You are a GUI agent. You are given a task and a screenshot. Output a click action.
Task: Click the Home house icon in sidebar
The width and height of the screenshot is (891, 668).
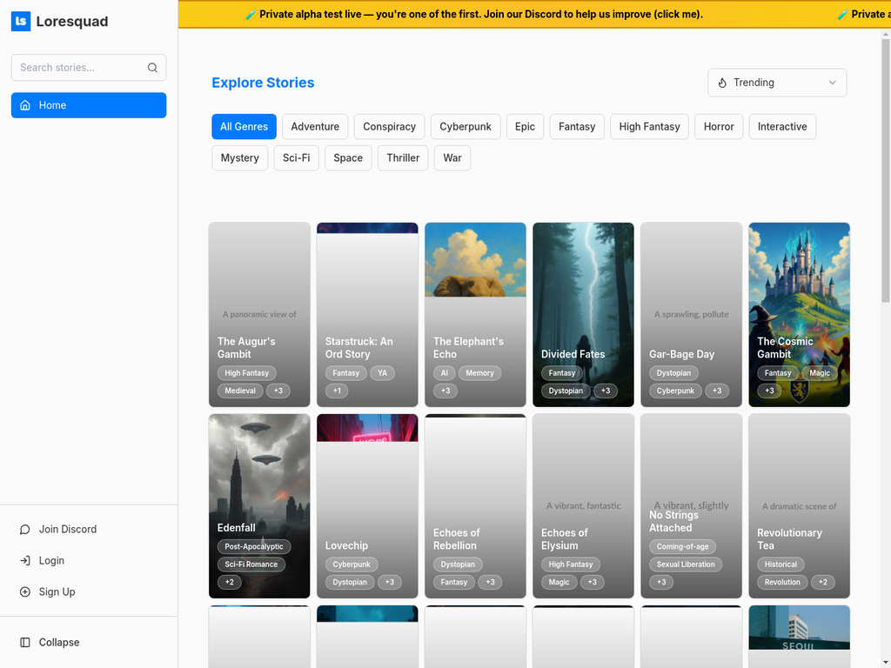coord(25,105)
